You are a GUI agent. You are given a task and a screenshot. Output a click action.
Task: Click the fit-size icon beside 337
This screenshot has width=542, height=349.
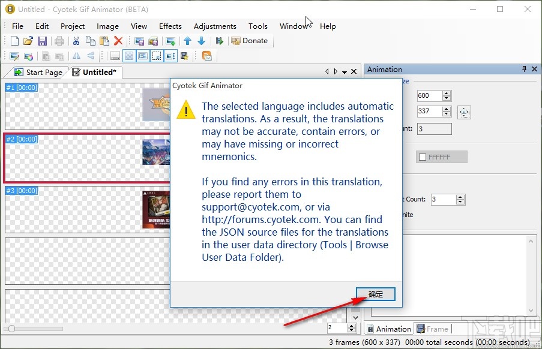pos(464,112)
